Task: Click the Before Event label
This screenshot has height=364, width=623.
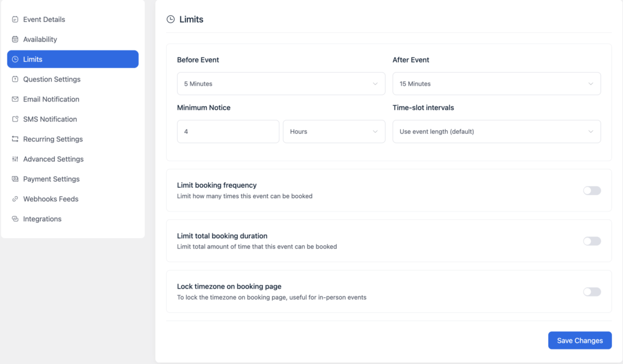Action: click(198, 60)
